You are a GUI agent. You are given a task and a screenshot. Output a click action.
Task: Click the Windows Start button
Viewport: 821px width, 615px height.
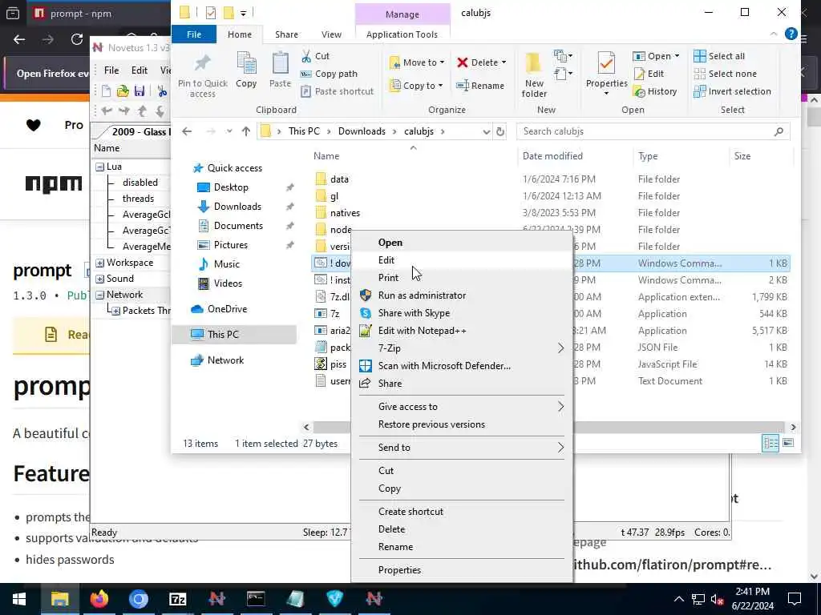click(x=19, y=599)
